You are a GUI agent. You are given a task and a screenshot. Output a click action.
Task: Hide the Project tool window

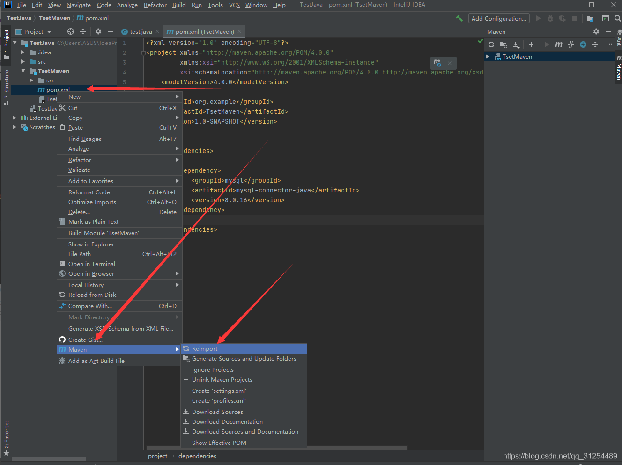pyautogui.click(x=111, y=31)
